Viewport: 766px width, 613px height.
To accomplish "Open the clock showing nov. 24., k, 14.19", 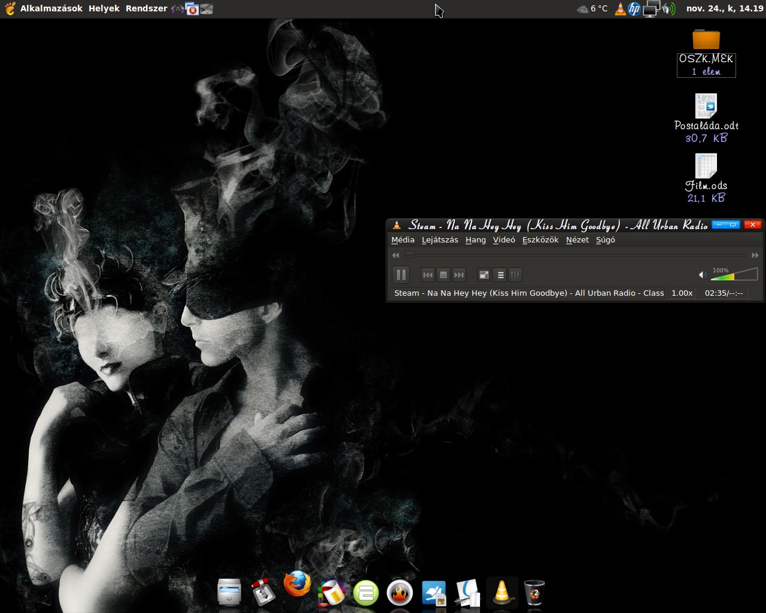I will (x=725, y=8).
